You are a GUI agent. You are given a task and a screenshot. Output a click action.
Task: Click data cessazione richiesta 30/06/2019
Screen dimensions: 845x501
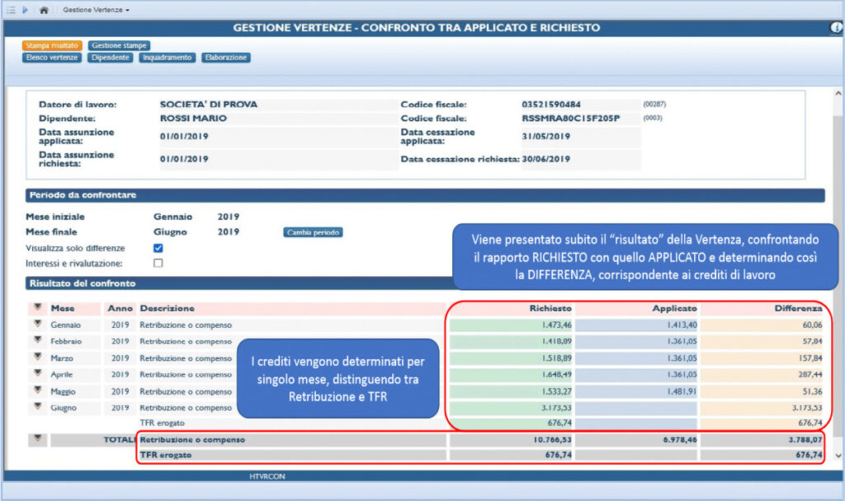pyautogui.click(x=581, y=159)
